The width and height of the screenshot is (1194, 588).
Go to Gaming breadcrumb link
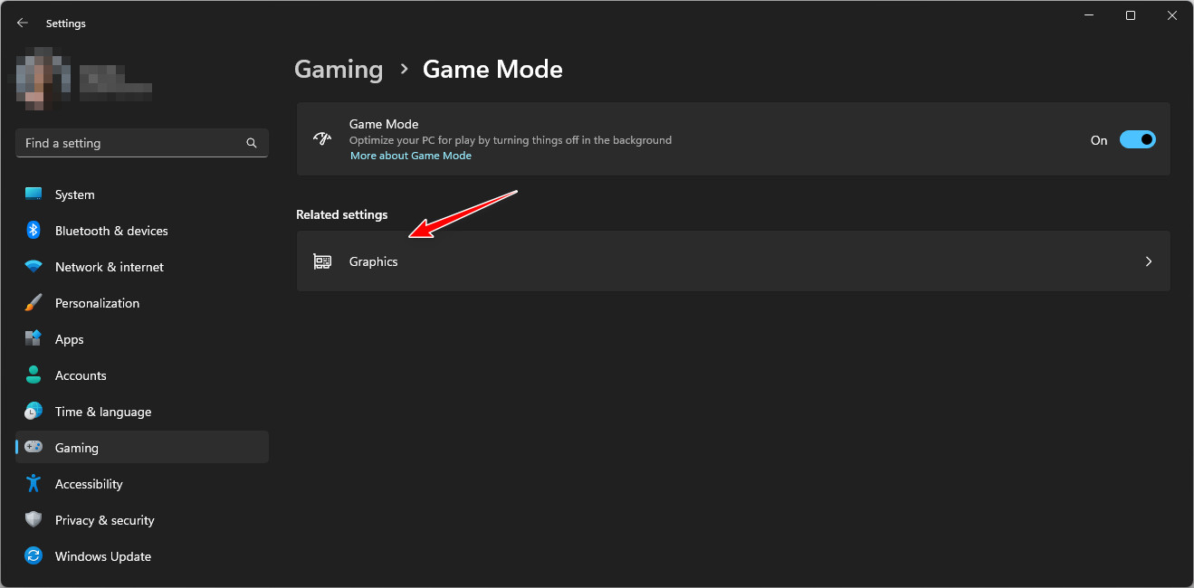[339, 70]
